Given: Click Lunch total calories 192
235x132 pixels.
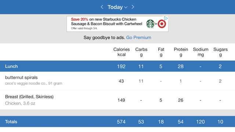Looking at the screenshot, I should coord(121,66).
